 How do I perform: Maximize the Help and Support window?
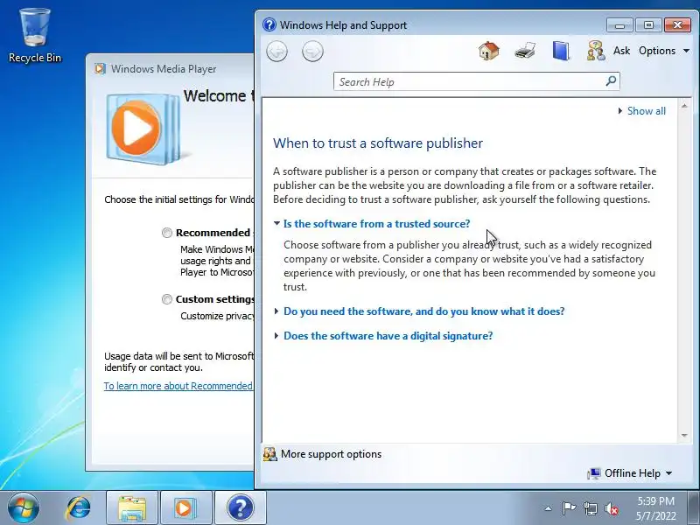(648, 24)
